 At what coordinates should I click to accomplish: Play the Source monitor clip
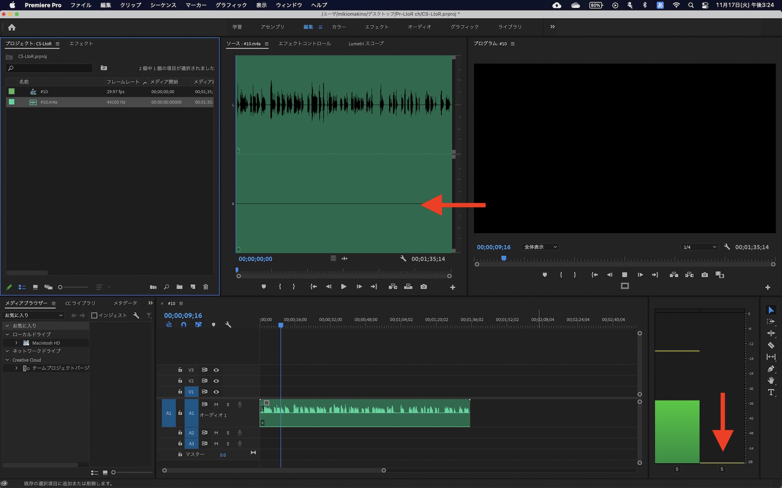(x=343, y=287)
